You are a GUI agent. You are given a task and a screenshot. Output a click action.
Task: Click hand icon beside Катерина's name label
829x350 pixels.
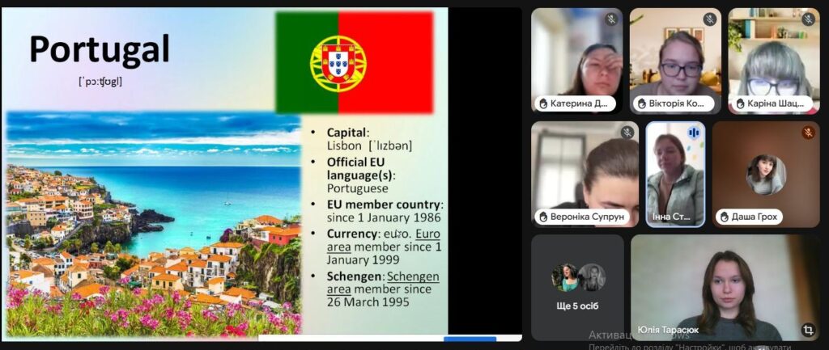click(542, 104)
